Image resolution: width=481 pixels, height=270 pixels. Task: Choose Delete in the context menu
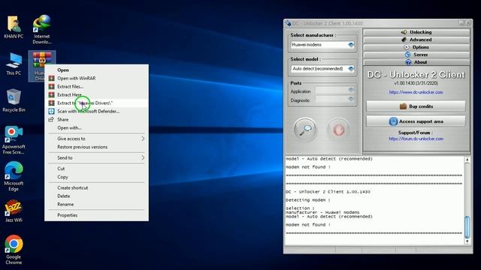(96, 196)
